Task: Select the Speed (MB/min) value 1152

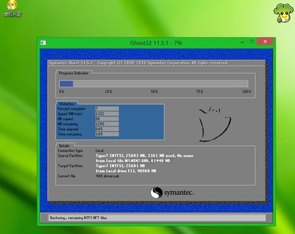Action: (x=107, y=114)
